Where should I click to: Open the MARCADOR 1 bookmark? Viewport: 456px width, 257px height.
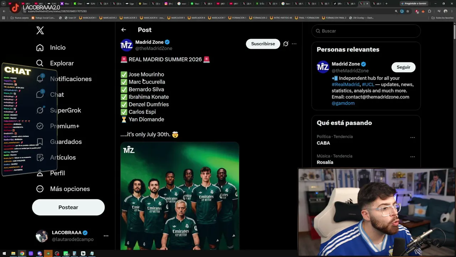[x=88, y=18]
